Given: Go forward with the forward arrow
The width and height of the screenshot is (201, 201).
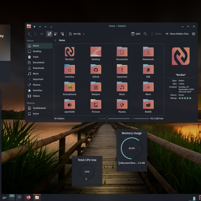Looking at the screenshot, I should (x=36, y=34).
